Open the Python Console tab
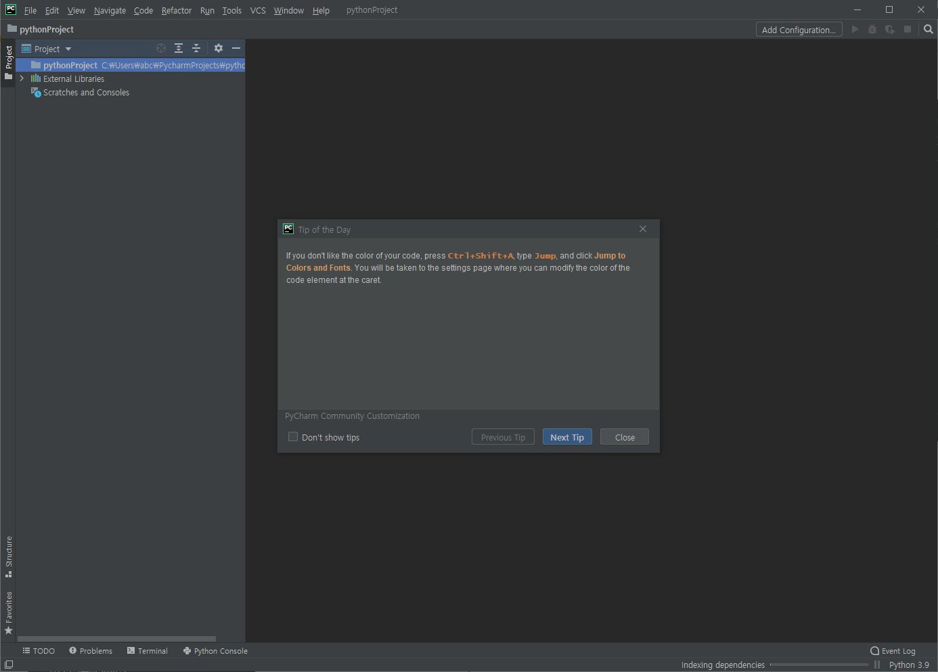The height and width of the screenshot is (672, 938). point(215,650)
